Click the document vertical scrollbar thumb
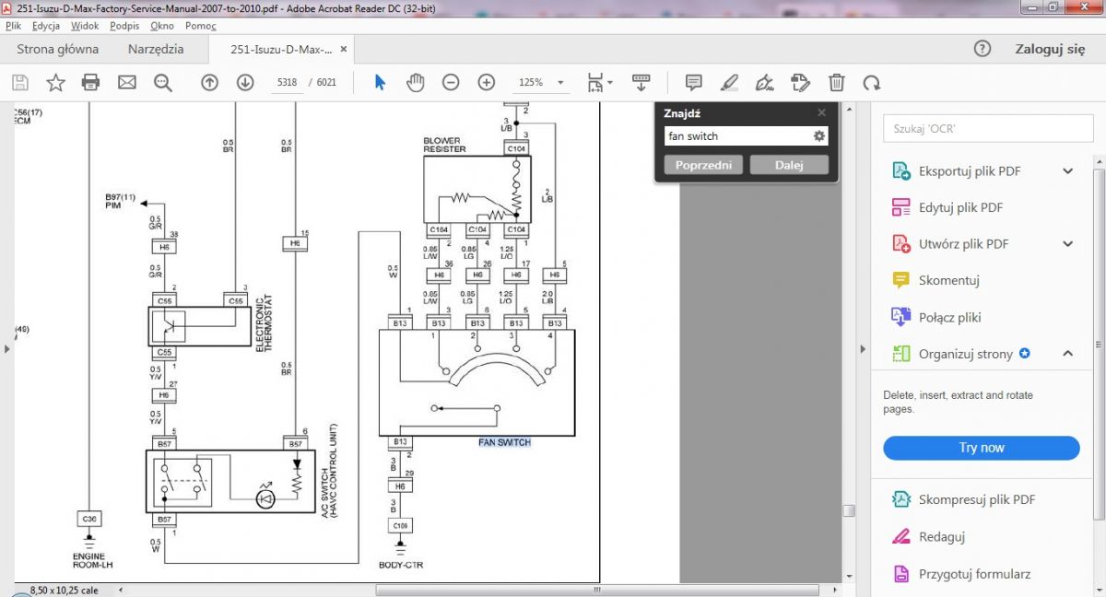1106x597 pixels. [849, 509]
